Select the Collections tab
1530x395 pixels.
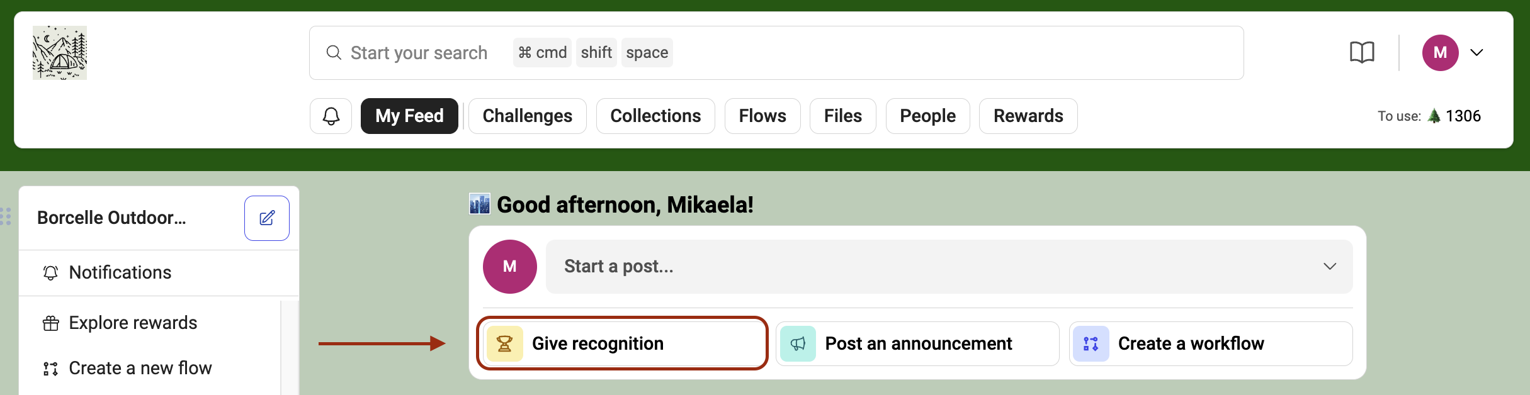(655, 116)
